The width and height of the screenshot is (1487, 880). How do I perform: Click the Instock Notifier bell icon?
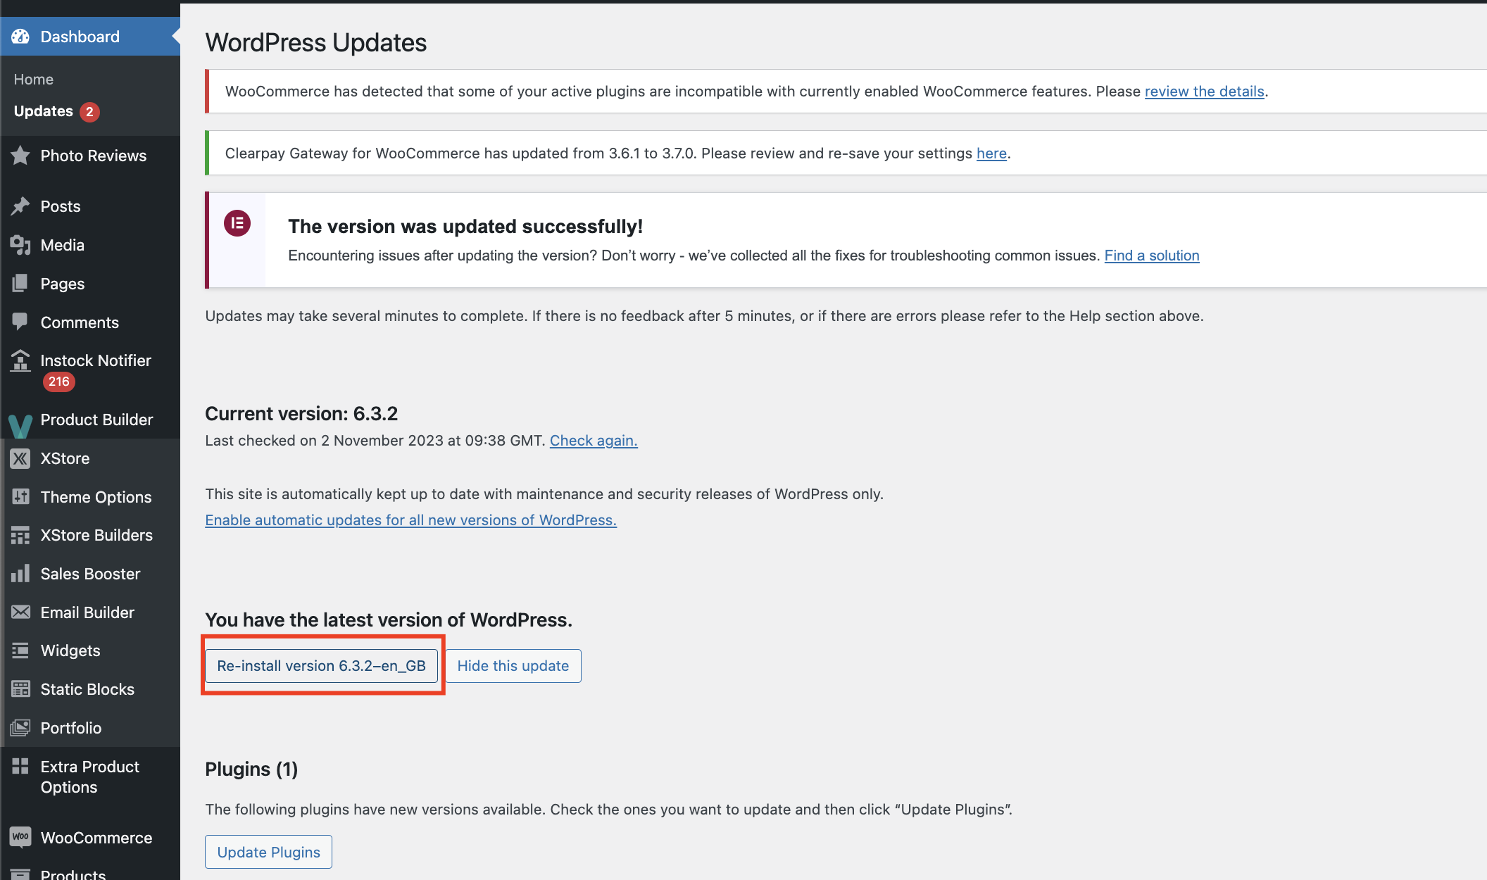click(x=21, y=360)
